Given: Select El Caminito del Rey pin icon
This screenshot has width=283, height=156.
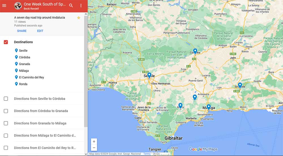Looking at the screenshot, I should pos(16,77).
